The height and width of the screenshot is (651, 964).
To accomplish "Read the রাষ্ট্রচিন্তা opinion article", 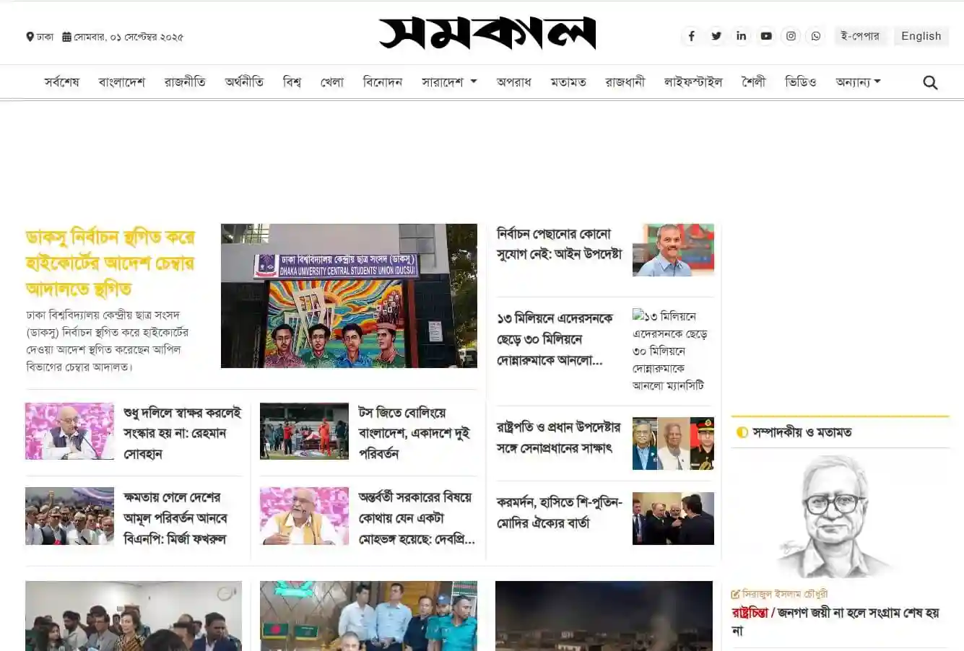I will (x=835, y=621).
